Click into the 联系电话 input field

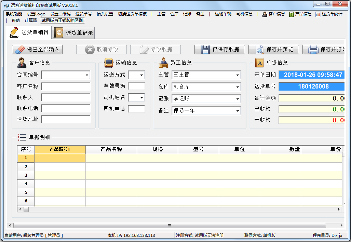(x=66, y=108)
